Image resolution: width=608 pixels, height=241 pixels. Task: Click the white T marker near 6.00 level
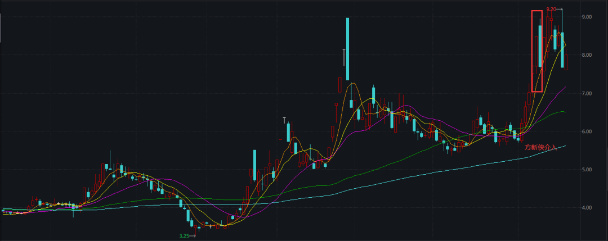click(285, 120)
